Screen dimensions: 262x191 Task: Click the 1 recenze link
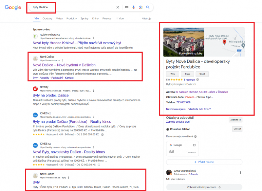point(189,80)
